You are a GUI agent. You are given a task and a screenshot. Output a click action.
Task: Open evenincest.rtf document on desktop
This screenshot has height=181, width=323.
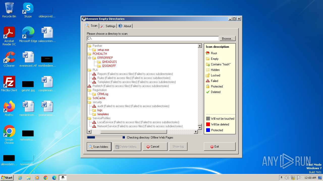pyautogui.click(x=28, y=59)
